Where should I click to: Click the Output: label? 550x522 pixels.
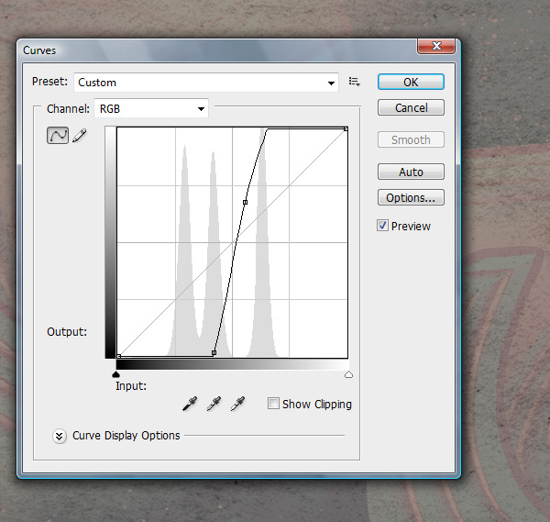tap(67, 332)
